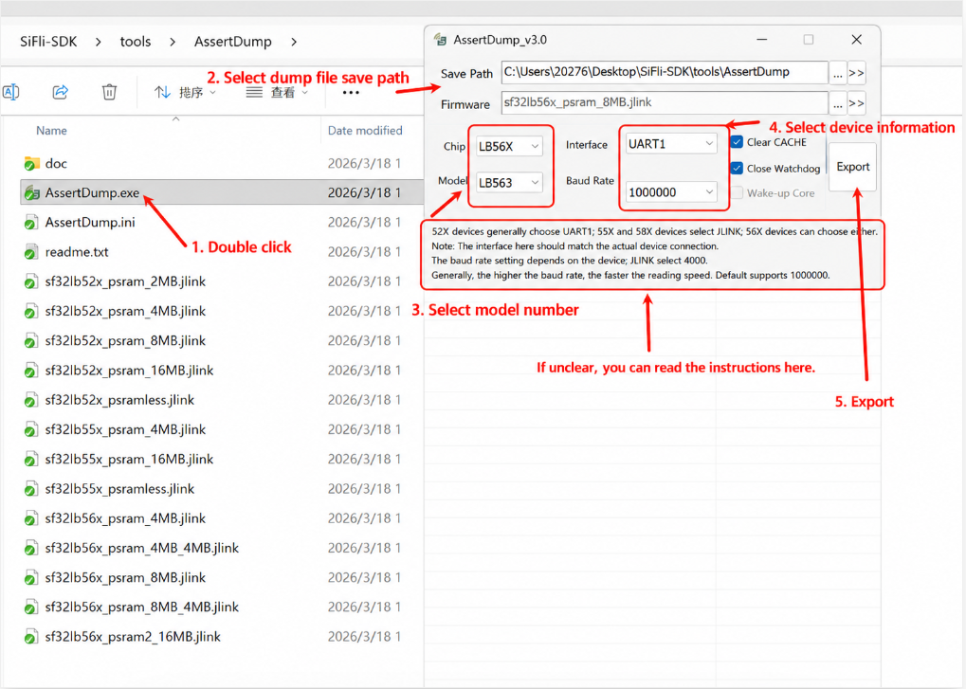Click the icon of sf32lb55x_psram_4MB.jlink
Screen dimensions: 966x689
pyautogui.click(x=30, y=429)
